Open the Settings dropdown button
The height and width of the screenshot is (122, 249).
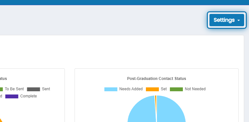[x=227, y=20]
